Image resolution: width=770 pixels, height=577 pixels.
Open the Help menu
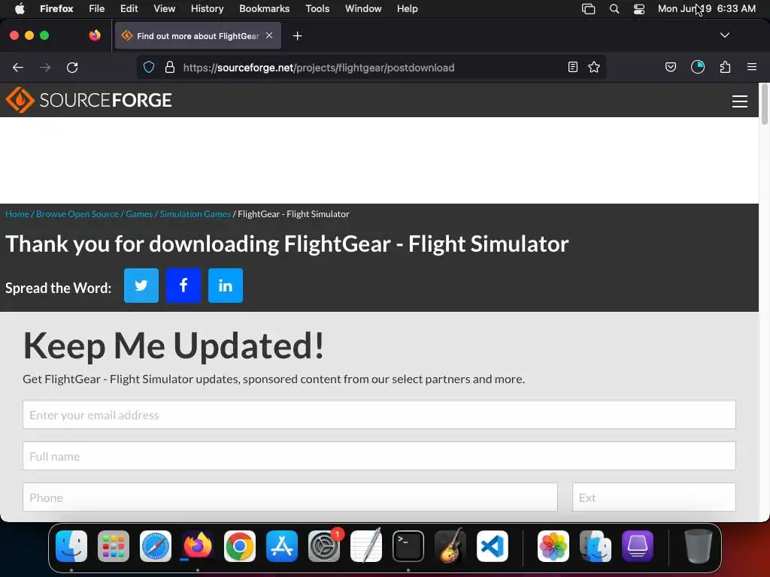click(407, 8)
